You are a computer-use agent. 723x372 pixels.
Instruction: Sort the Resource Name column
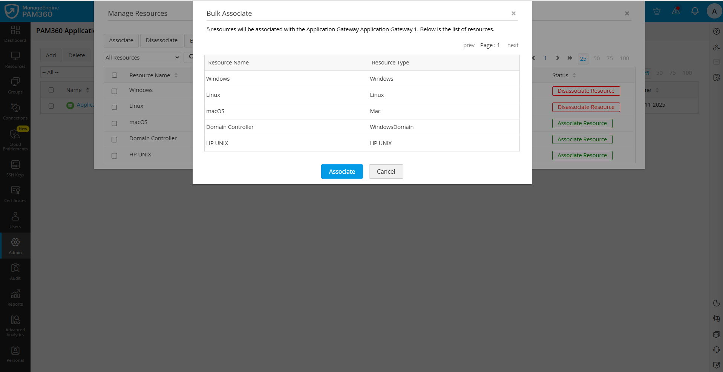[x=176, y=75]
